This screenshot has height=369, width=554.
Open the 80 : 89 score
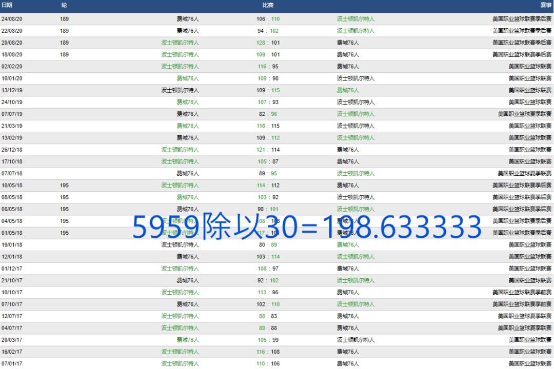(268, 244)
